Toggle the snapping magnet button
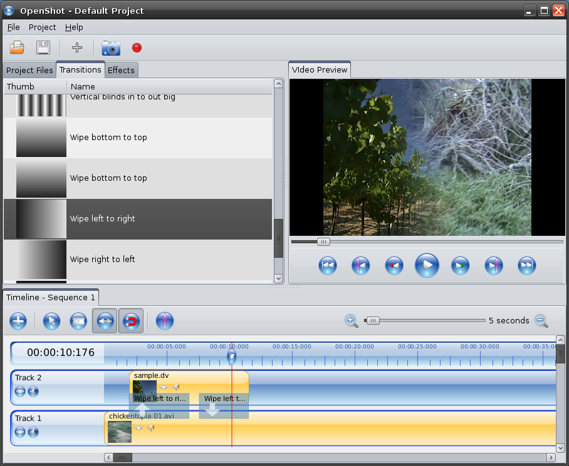 point(131,322)
